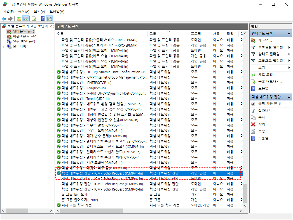
Task: Select 아웃바운드 규칙 in the tree
Action: 25,36
